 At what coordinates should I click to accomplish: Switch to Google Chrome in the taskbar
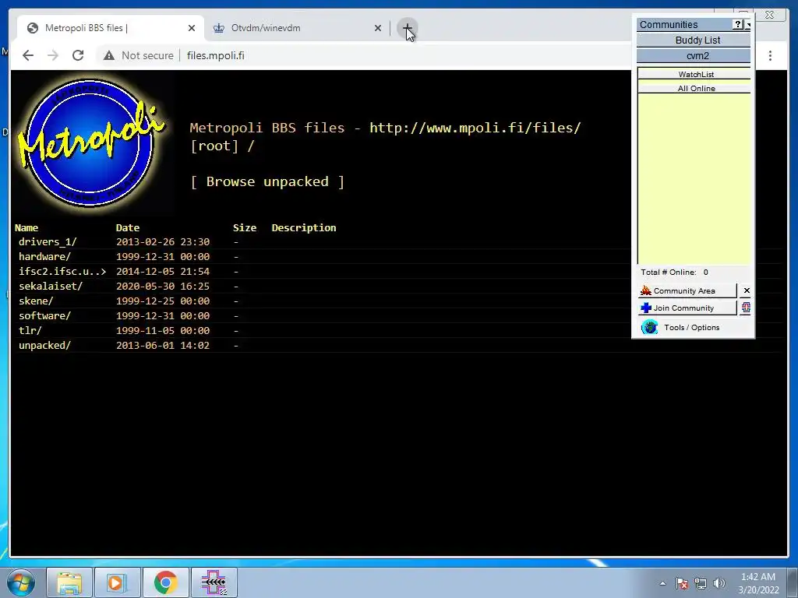(x=165, y=582)
